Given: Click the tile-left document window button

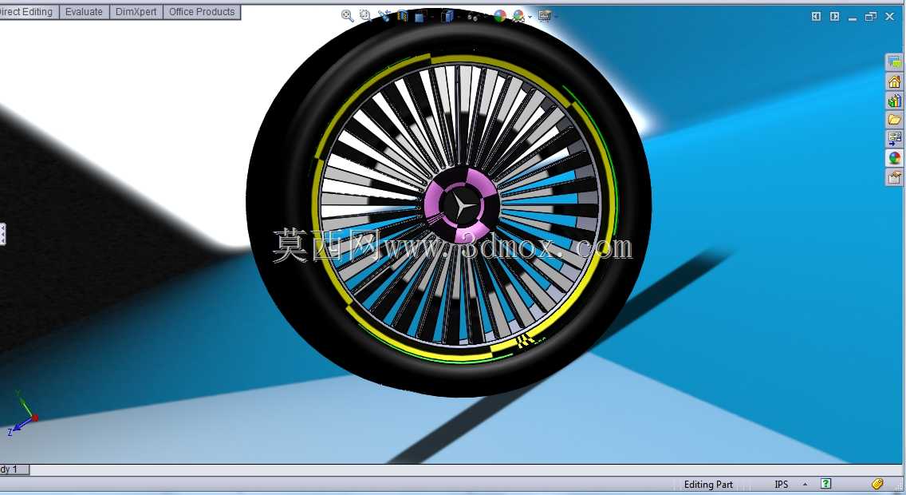Looking at the screenshot, I should click(816, 17).
